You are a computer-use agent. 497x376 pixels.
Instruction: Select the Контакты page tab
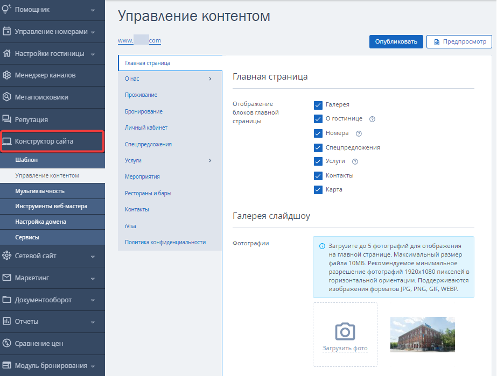coord(137,209)
